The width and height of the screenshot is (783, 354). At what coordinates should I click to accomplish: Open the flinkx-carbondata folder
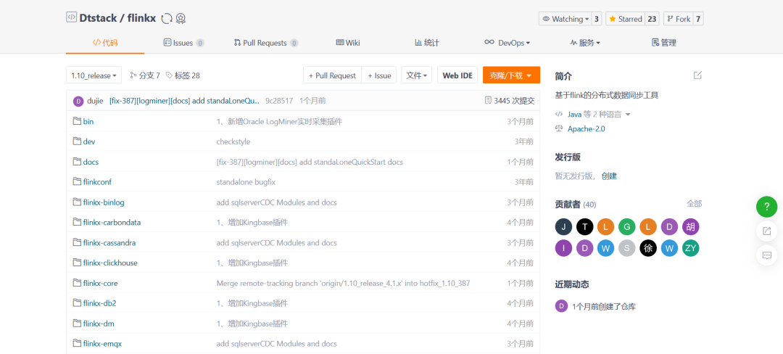click(112, 222)
